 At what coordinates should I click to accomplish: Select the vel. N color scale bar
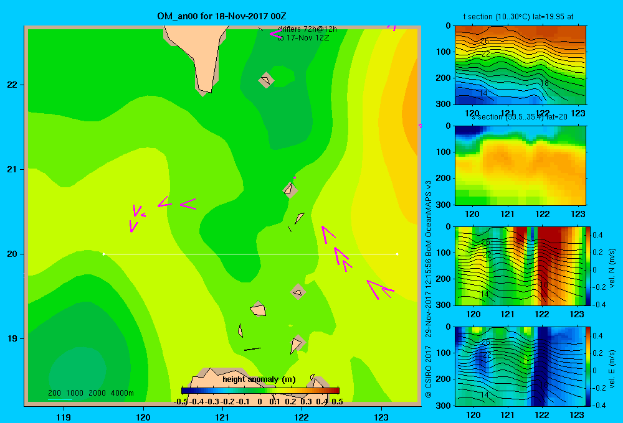click(589, 266)
